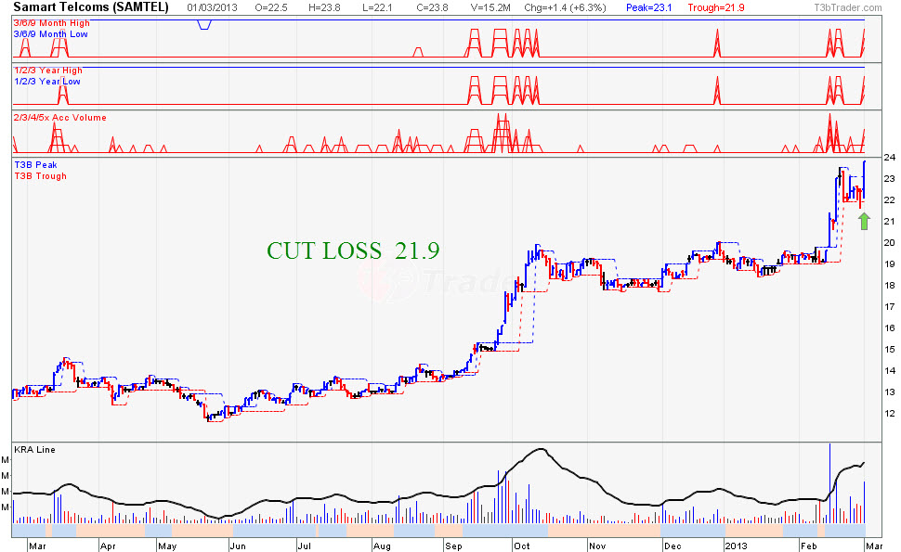
Task: Click the price axis value 16
Action: pos(890,328)
